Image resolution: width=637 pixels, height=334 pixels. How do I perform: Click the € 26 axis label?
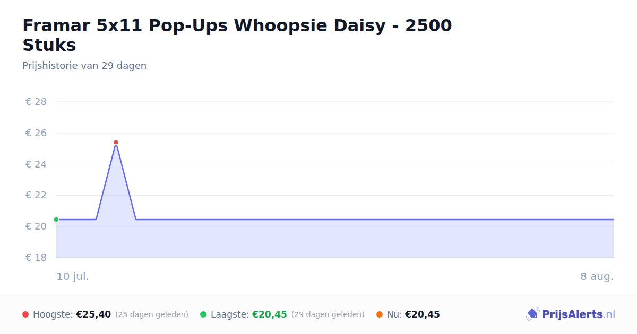pos(36,133)
